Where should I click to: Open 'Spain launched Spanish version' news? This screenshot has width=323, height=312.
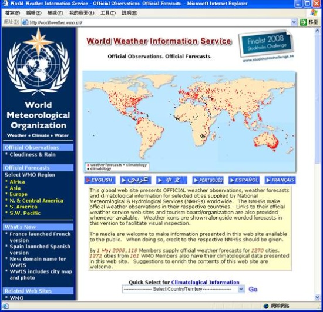pyautogui.click(x=40, y=250)
